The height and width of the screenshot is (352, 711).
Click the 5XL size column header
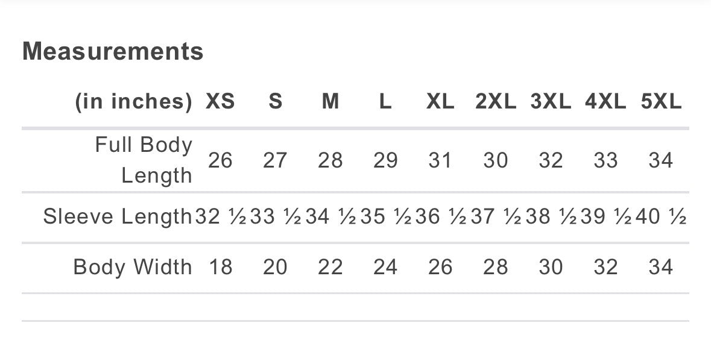click(661, 101)
